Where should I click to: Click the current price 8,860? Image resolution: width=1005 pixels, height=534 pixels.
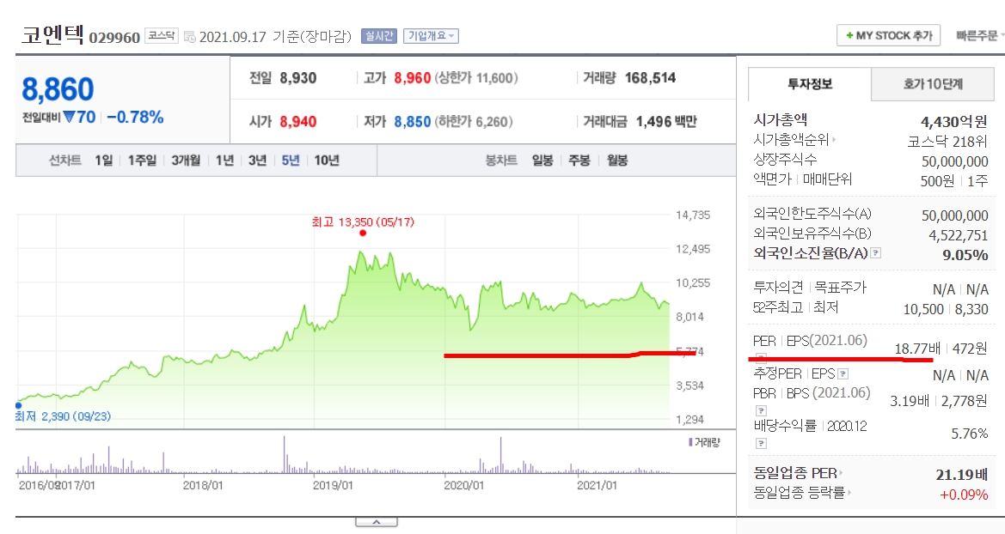[58, 89]
